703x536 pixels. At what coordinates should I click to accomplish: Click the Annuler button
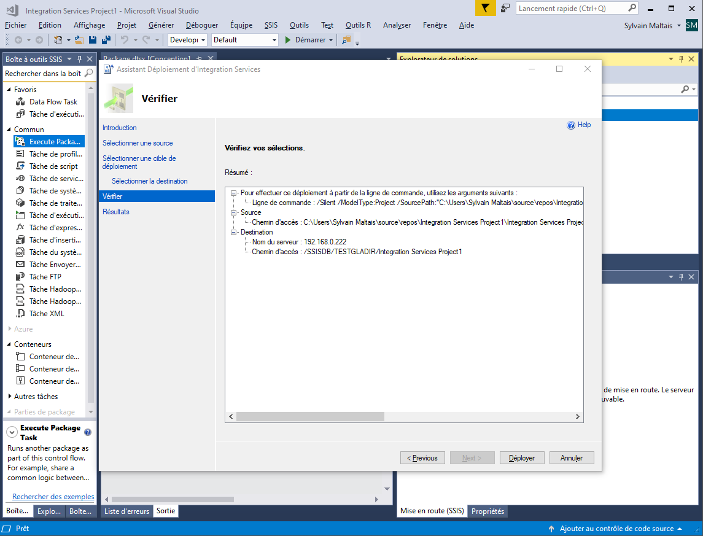(572, 457)
